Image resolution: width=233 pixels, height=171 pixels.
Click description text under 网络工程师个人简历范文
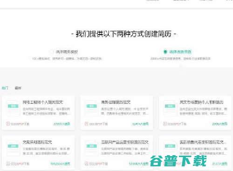coord(46,111)
